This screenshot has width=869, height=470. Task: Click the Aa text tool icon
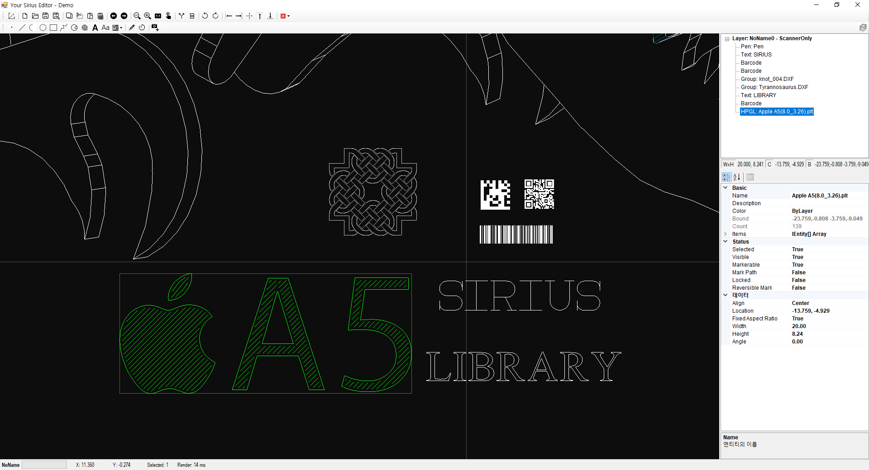point(105,28)
